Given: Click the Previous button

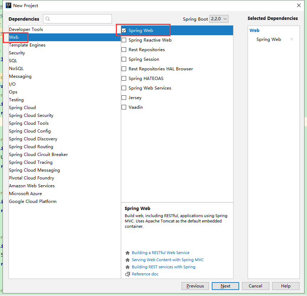Looking at the screenshot, I should tap(195, 286).
